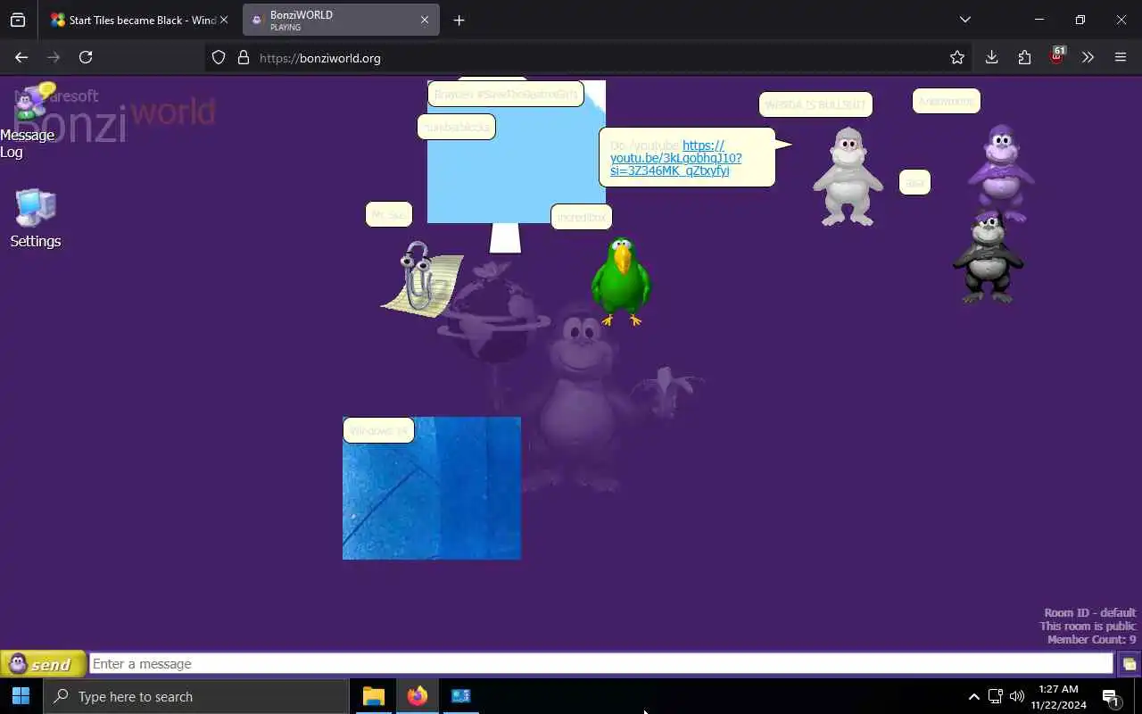Click the black Bonzi gorilla character
The height and width of the screenshot is (714, 1142).
coord(988,259)
